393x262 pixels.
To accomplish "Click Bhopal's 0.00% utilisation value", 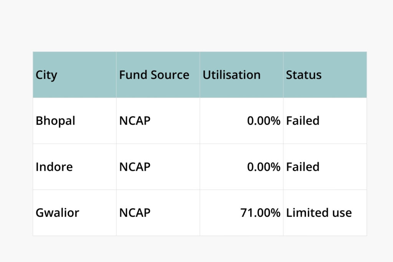I will 264,121.
